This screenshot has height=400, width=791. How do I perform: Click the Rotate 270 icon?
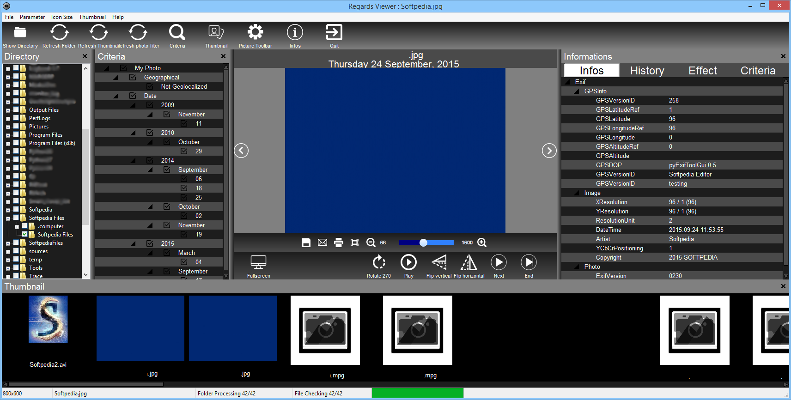tap(379, 262)
